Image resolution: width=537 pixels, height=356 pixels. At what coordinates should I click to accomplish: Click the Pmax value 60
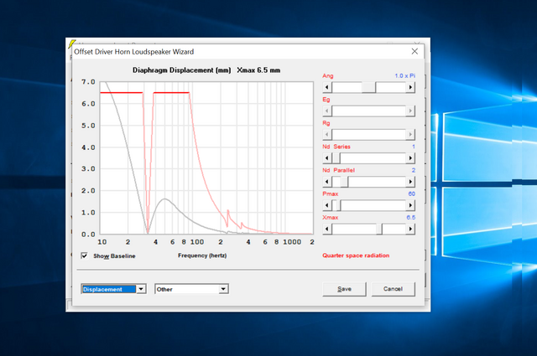coord(412,193)
